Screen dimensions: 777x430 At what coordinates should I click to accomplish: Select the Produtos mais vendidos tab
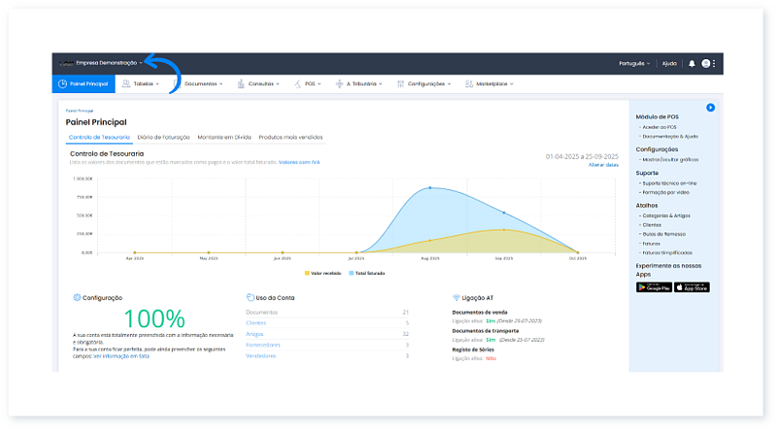(x=290, y=137)
